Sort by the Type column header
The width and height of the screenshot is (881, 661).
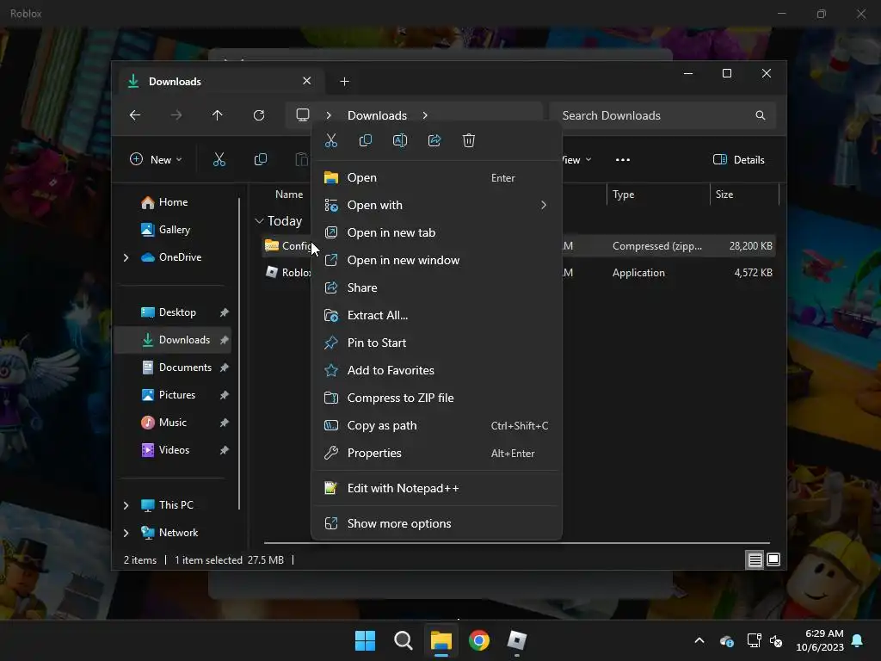(624, 195)
